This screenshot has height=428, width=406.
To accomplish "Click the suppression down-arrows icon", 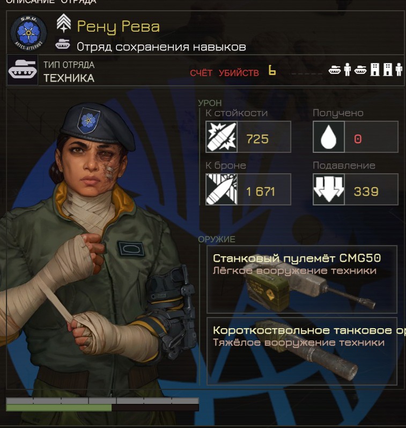I will pos(328,189).
